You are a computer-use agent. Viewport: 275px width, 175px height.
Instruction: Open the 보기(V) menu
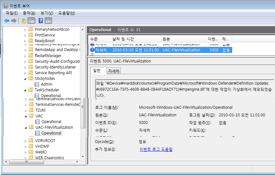pos(47,13)
